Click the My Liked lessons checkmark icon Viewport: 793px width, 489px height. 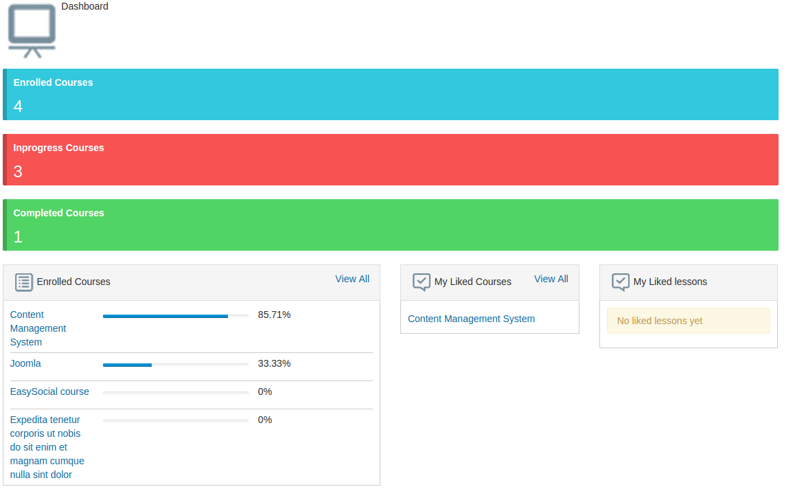click(621, 282)
